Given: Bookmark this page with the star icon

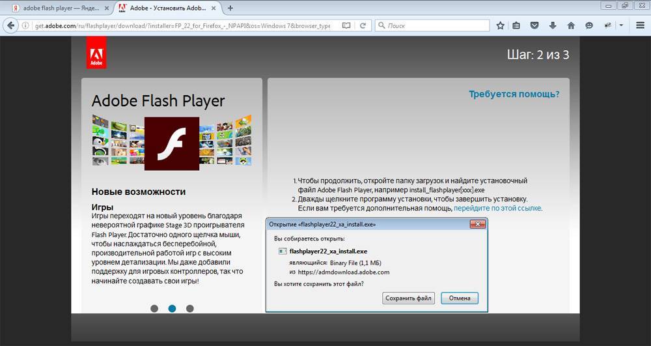Looking at the screenshot, I should (500, 26).
